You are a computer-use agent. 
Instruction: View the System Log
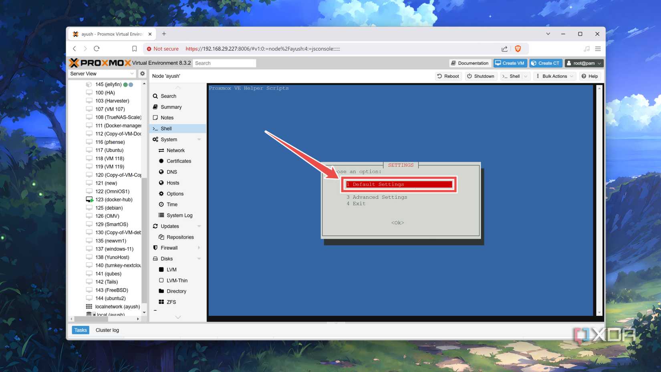click(180, 215)
